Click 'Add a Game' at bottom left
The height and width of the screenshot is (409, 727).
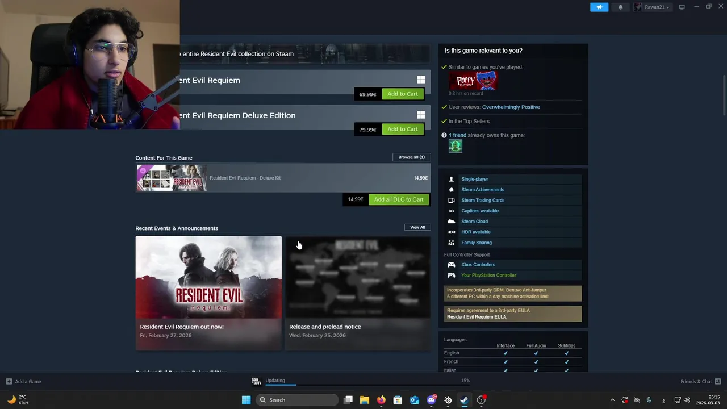(23, 382)
